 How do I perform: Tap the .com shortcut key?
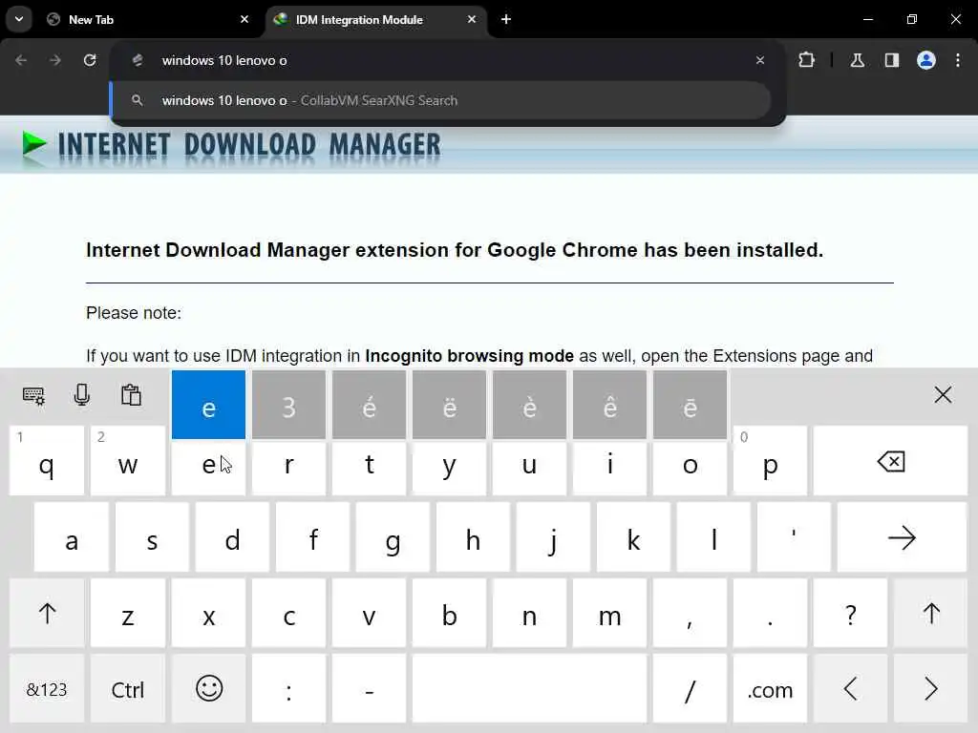coord(771,689)
